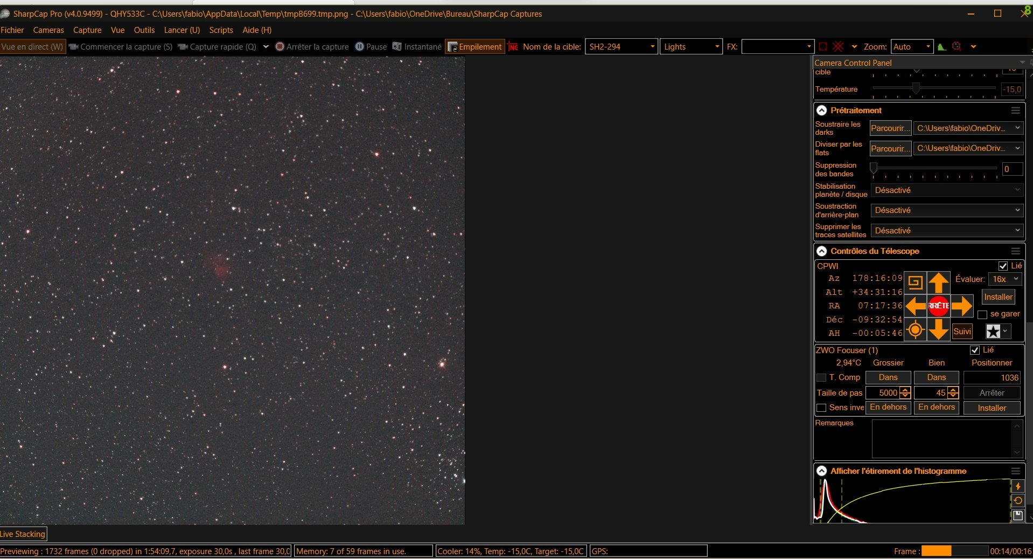Open the Lights frame type dropdown
Screen dimensions: 1033x559
click(x=692, y=47)
